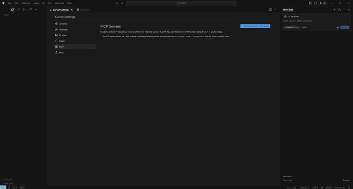Expand the additional views chevron in sidebar header
Image resolution: width=353 pixels, height=189 pixels.
pos(36,10)
